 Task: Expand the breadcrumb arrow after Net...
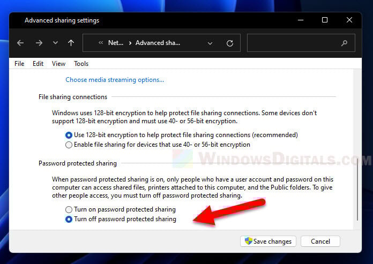point(130,43)
